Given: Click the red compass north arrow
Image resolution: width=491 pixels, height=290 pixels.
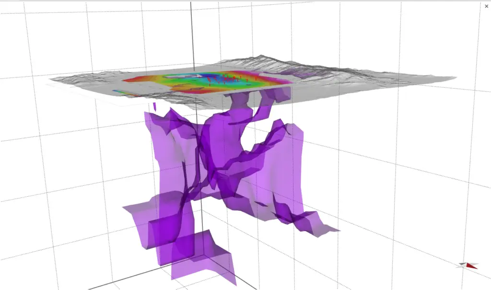Looking at the screenshot, I should pos(472,266).
